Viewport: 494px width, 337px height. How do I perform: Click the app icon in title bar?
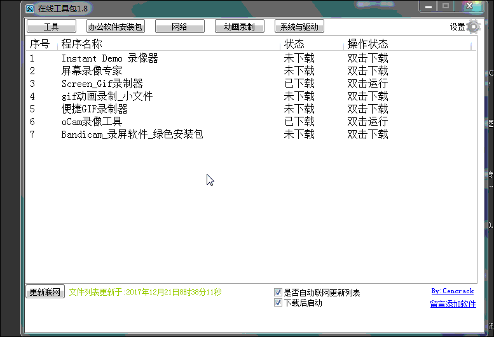[x=30, y=8]
